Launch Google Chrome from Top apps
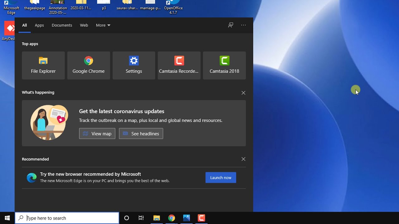Viewport: 399px width, 224px height. click(89, 65)
